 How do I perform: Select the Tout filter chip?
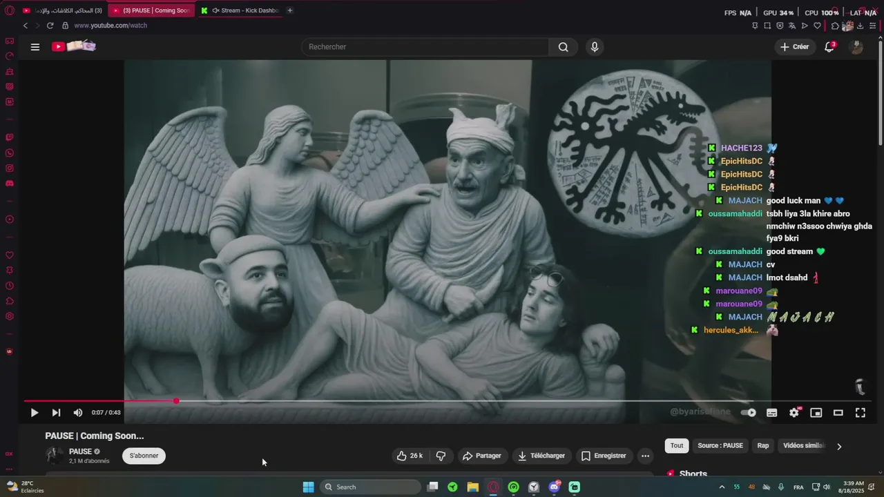tap(677, 446)
